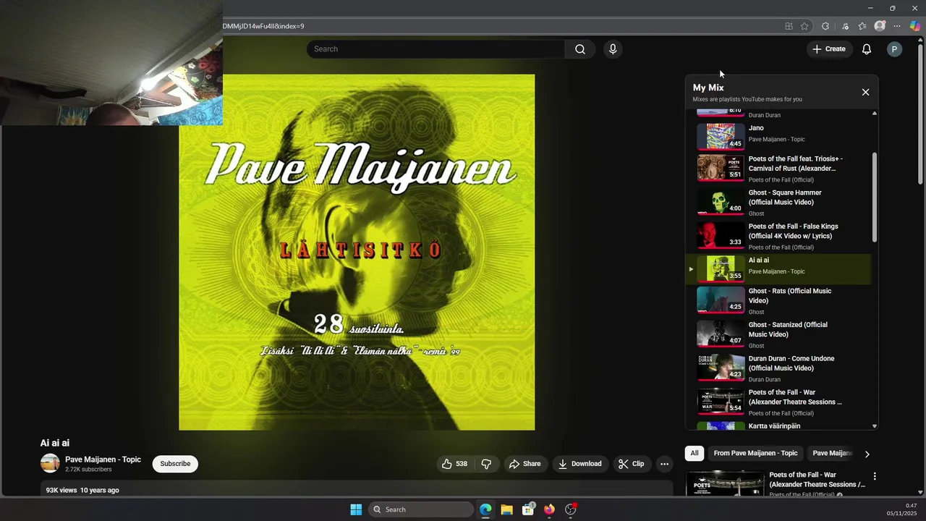The image size is (926, 521).
Task: Open YouTube notifications bell
Action: (866, 49)
